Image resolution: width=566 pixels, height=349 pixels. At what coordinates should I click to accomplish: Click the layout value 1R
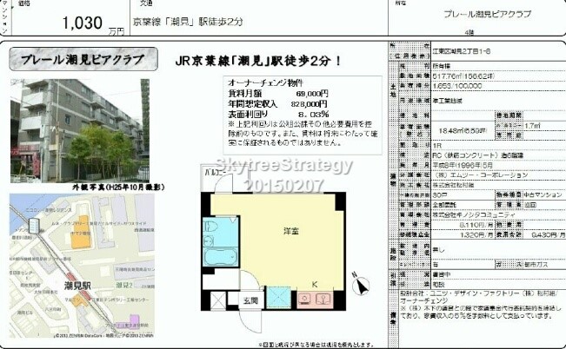(436, 145)
